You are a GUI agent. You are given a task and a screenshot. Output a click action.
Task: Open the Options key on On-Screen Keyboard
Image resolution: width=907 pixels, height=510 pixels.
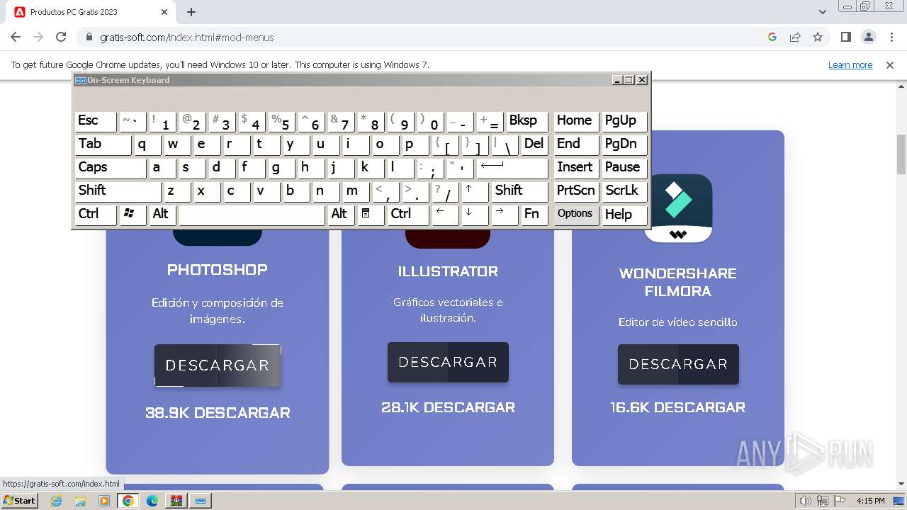pyautogui.click(x=576, y=215)
